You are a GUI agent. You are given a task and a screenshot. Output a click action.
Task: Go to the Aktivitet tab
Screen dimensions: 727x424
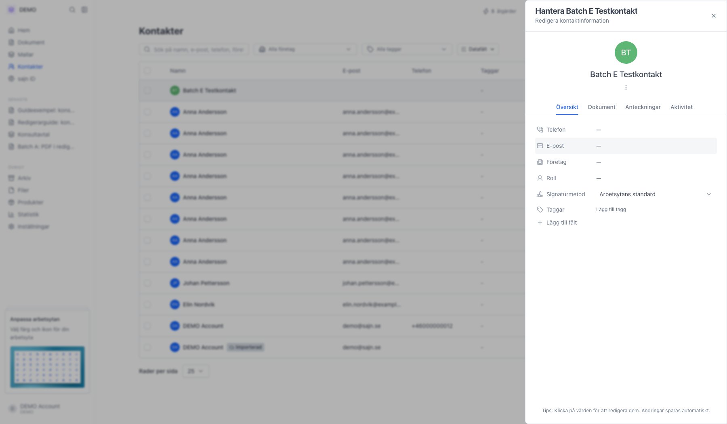click(x=681, y=107)
